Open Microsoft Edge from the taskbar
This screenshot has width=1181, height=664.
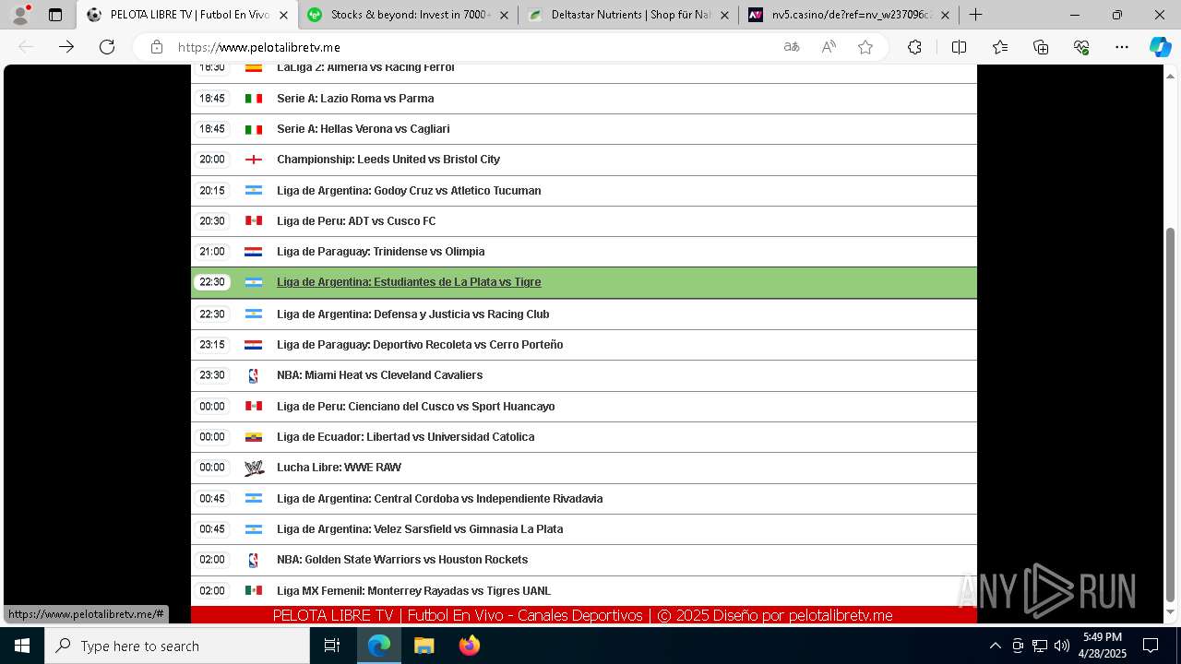click(379, 646)
